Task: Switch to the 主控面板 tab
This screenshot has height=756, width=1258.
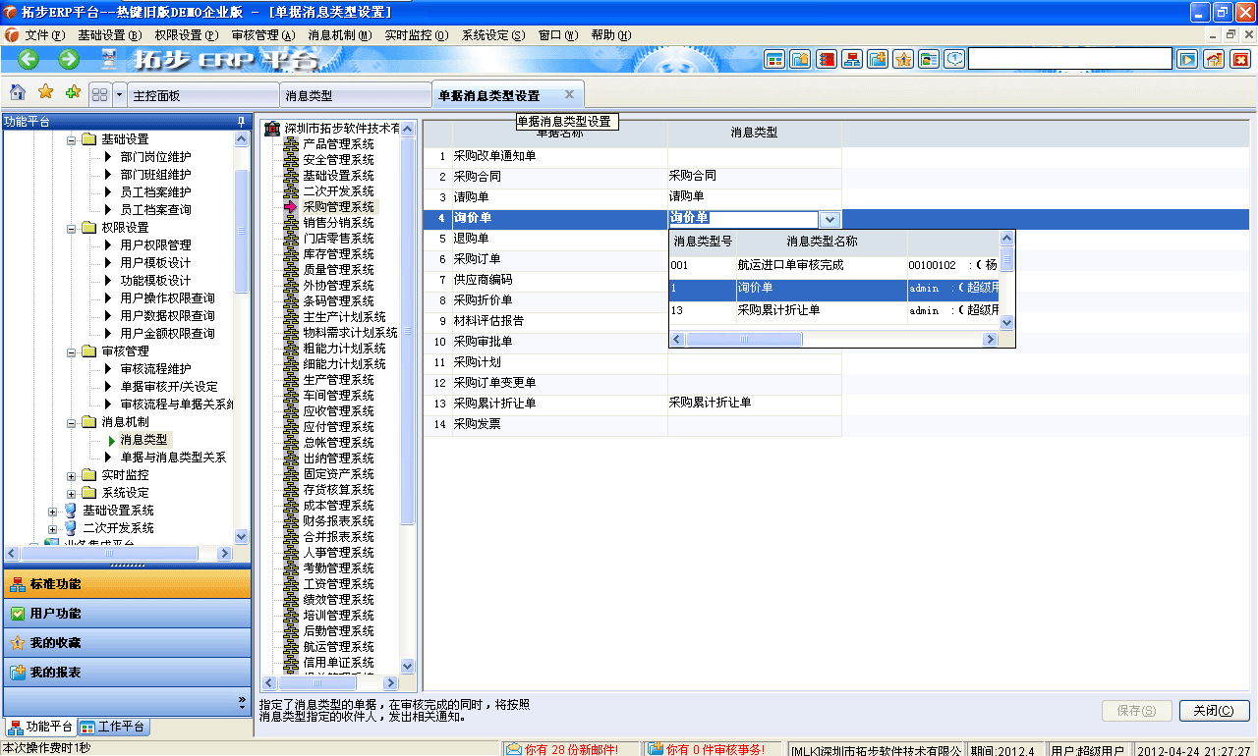Action: click(201, 93)
